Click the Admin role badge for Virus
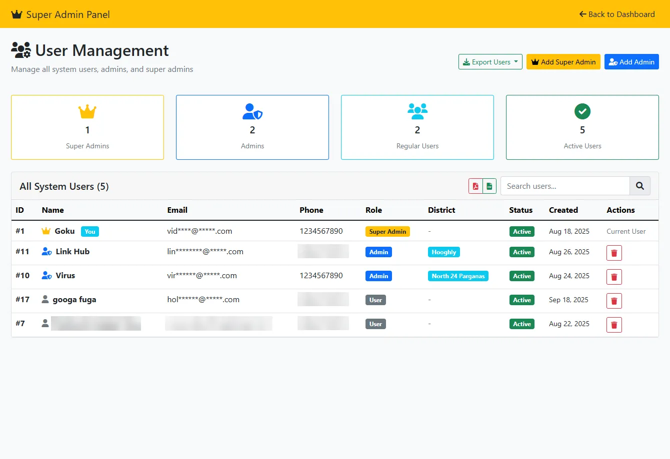 pyautogui.click(x=378, y=276)
